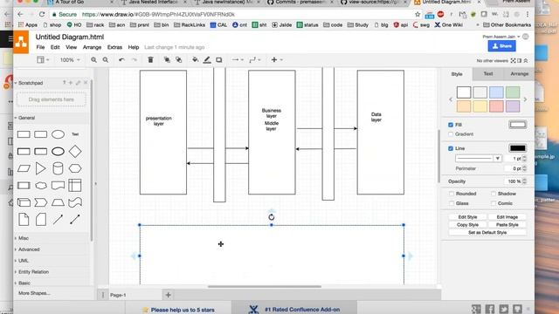The width and height of the screenshot is (559, 314).
Task: Open the line pattern dropdown
Action: pos(479,158)
